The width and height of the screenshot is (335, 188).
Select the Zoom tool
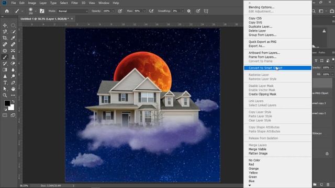[x=5, y=95]
